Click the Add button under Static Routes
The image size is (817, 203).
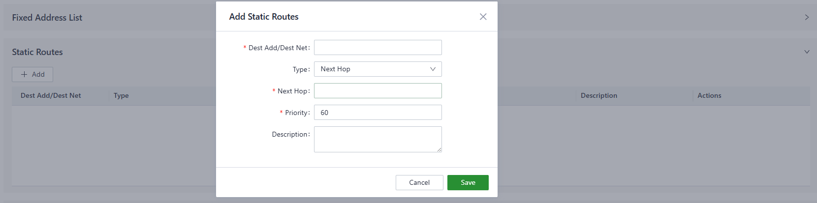[32, 74]
